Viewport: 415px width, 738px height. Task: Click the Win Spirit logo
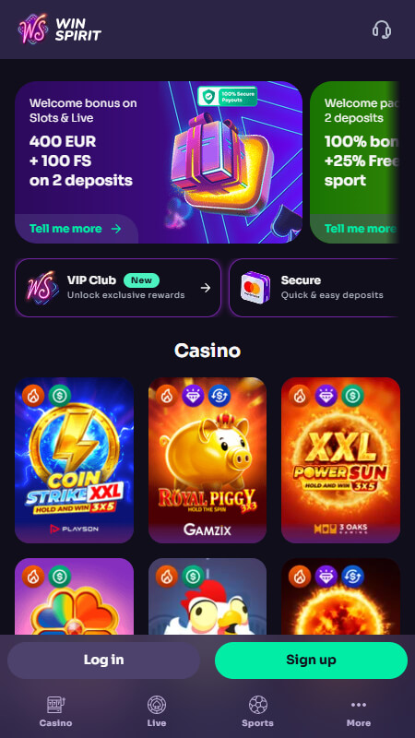pos(59,30)
